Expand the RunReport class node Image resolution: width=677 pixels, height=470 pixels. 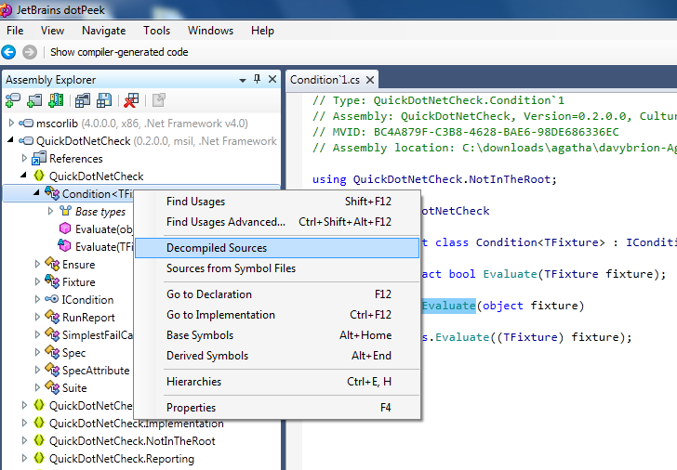click(37, 317)
